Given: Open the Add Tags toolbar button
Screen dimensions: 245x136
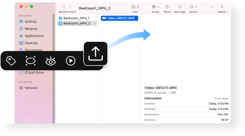Looking at the screenshot, I should point(180,7).
